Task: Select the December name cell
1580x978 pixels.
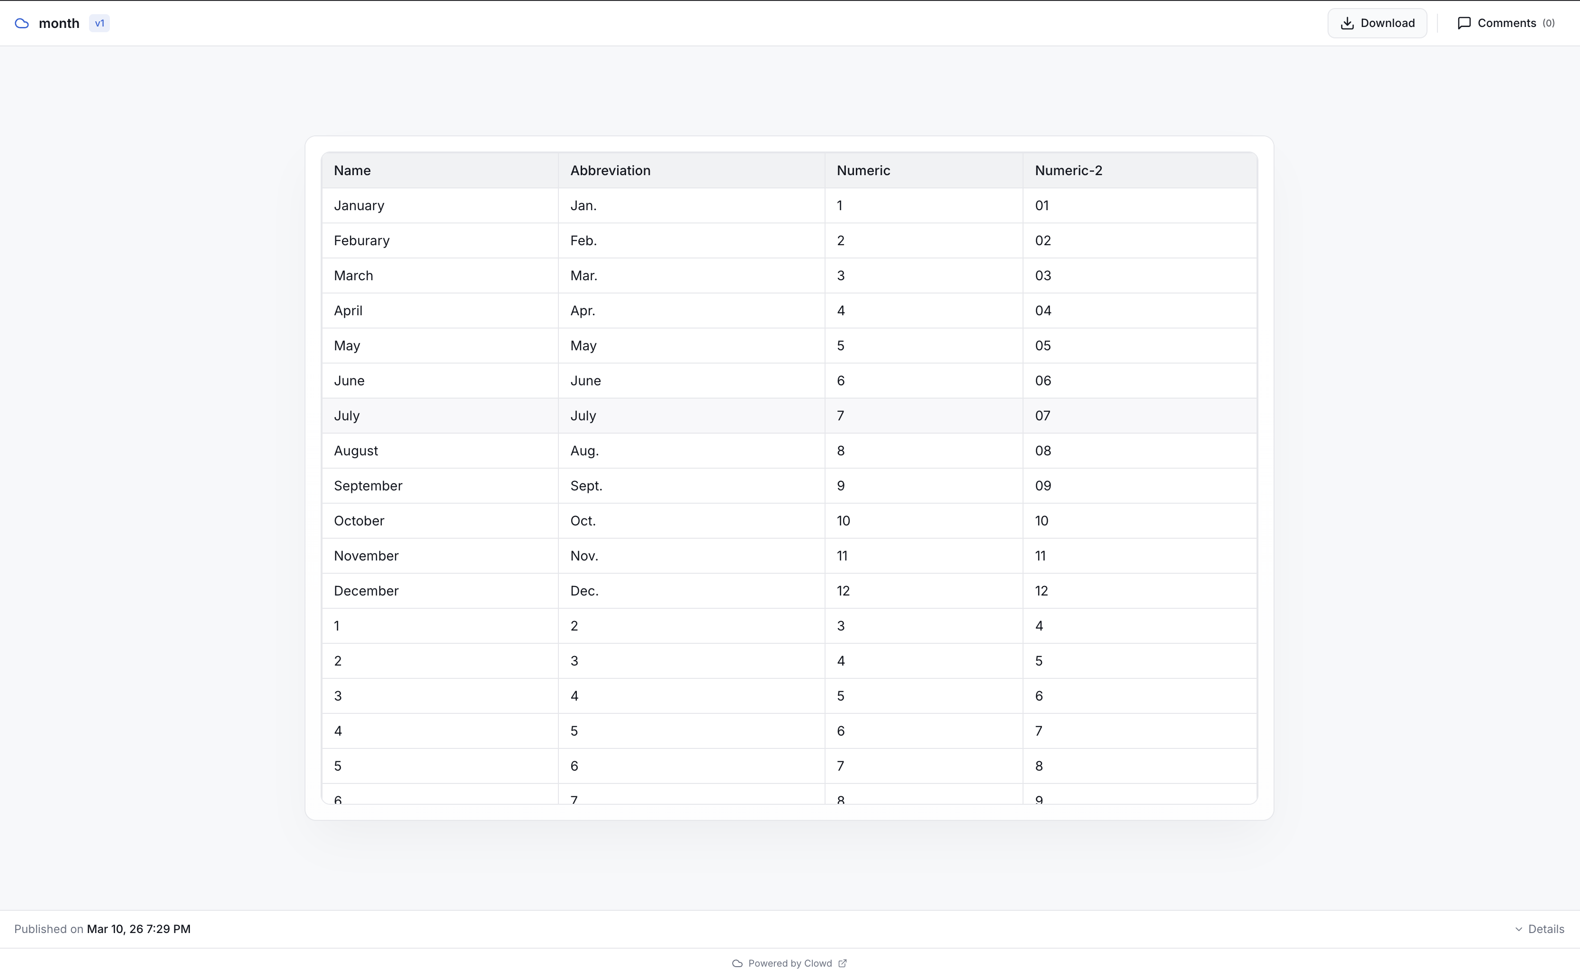Action: tap(366, 591)
